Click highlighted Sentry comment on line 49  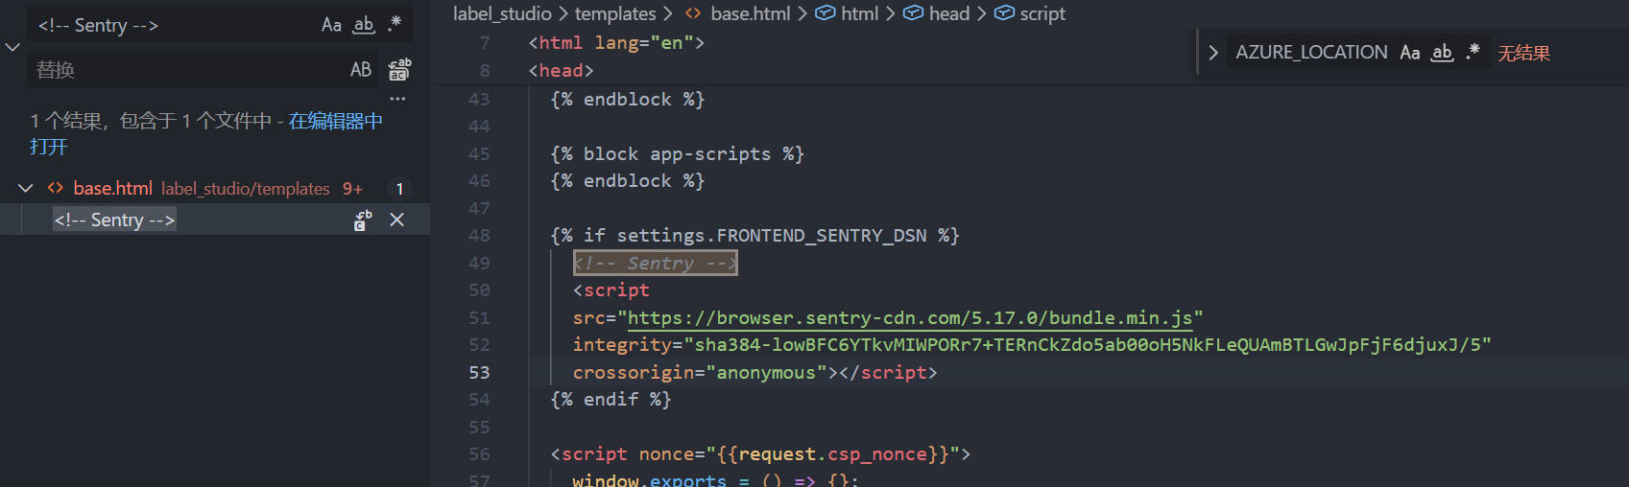coord(656,264)
